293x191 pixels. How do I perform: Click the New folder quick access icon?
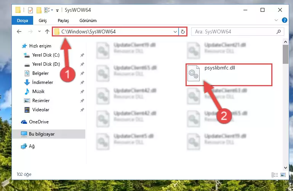[x=39, y=10]
